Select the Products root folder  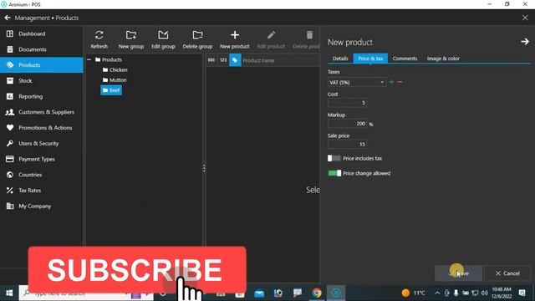[x=109, y=59]
